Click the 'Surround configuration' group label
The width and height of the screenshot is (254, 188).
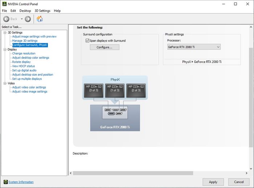tap(98, 34)
